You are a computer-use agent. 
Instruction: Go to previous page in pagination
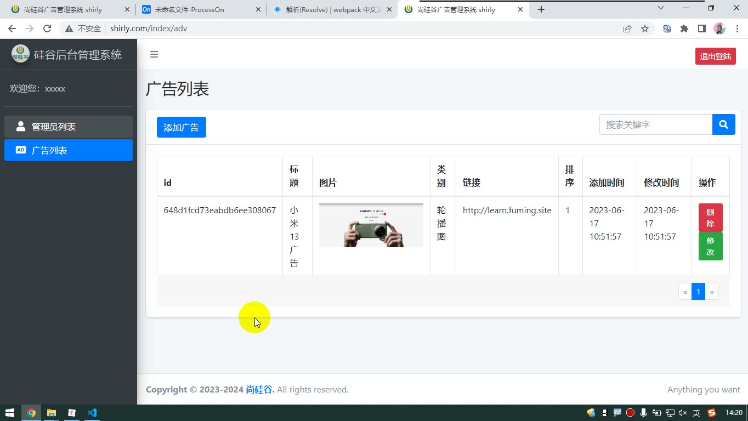pyautogui.click(x=685, y=292)
